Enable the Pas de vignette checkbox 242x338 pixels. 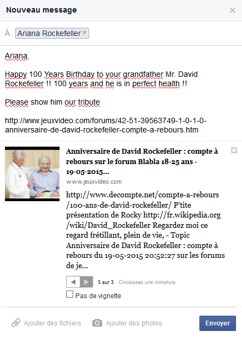[x=69, y=294]
